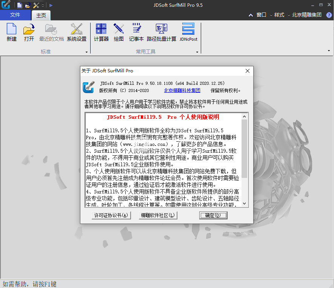Show 最近的文档 recent documents
This screenshot has height=288, width=334.
tap(51, 32)
